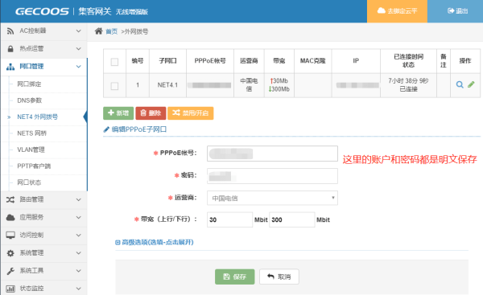Click the 取消 cancel button
Viewport: 483px width, 295px height.
[x=279, y=277]
